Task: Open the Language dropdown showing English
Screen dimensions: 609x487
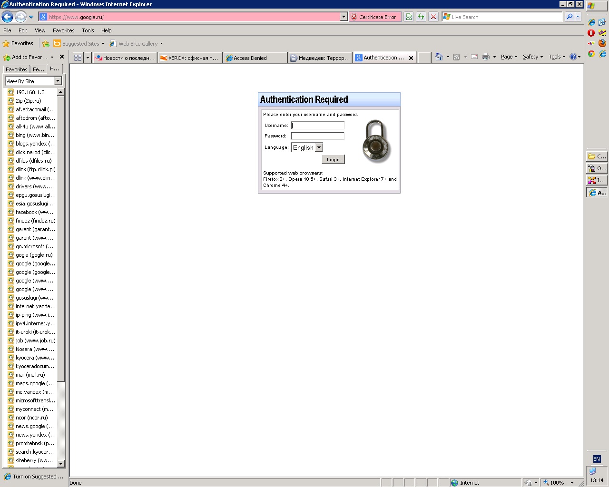Action: click(307, 148)
